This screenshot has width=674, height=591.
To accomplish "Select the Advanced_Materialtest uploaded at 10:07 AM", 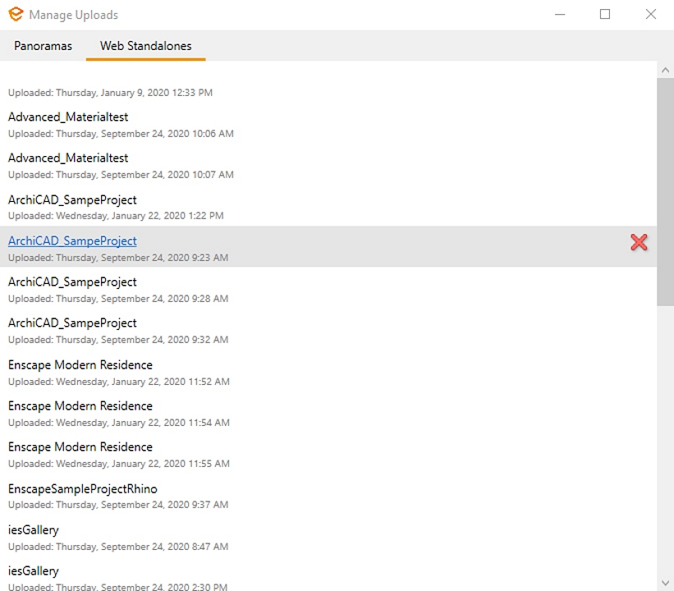I will 68,158.
